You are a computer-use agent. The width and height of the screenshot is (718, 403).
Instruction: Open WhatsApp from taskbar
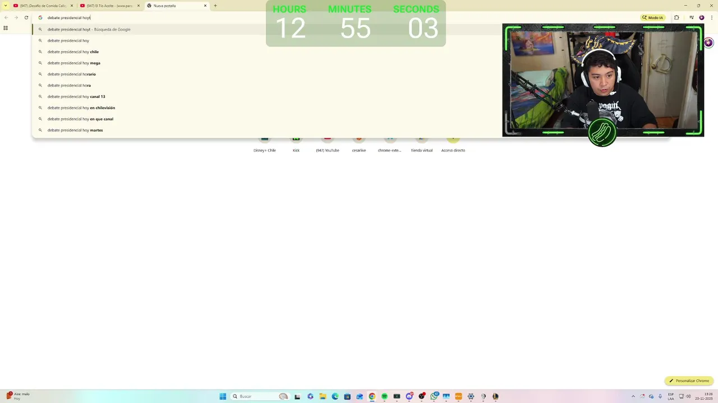434,396
